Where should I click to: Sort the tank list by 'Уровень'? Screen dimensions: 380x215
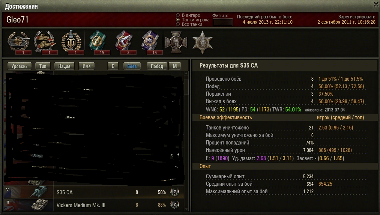pos(20,66)
